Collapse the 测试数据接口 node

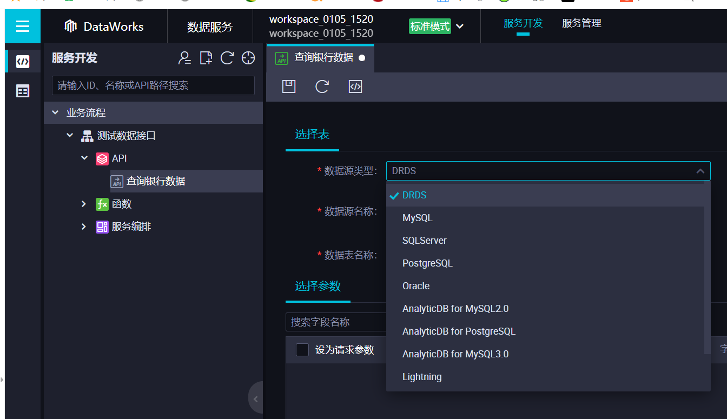click(x=70, y=135)
